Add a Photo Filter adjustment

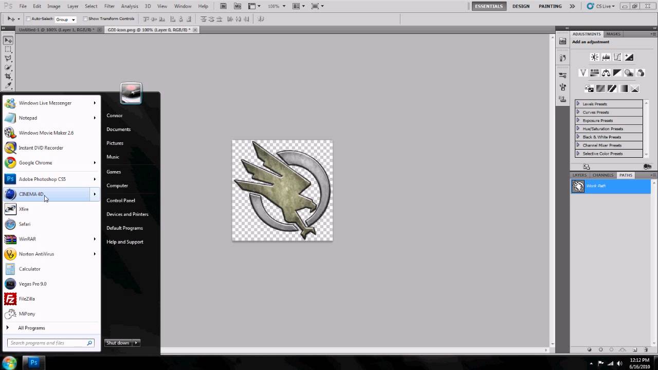point(629,73)
